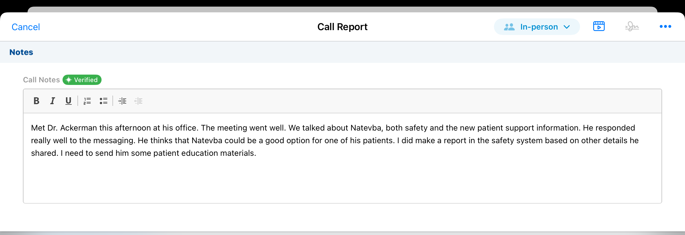685x235 pixels.
Task: Open the three-dot more options menu
Action: [665, 27]
